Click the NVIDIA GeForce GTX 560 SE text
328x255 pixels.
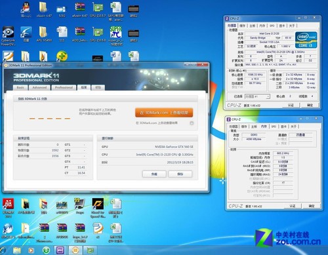[x=174, y=147]
